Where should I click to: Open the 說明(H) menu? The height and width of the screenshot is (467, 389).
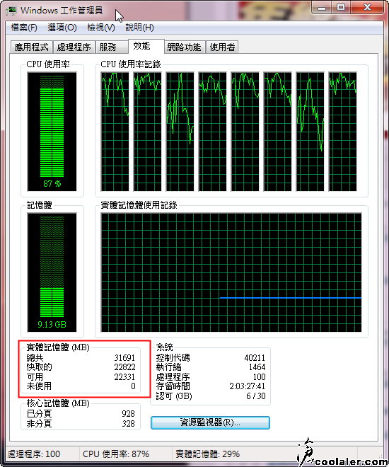(x=139, y=28)
